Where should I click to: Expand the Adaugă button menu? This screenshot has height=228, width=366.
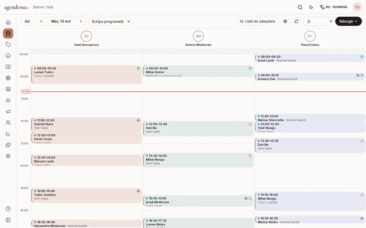pyautogui.click(x=349, y=21)
